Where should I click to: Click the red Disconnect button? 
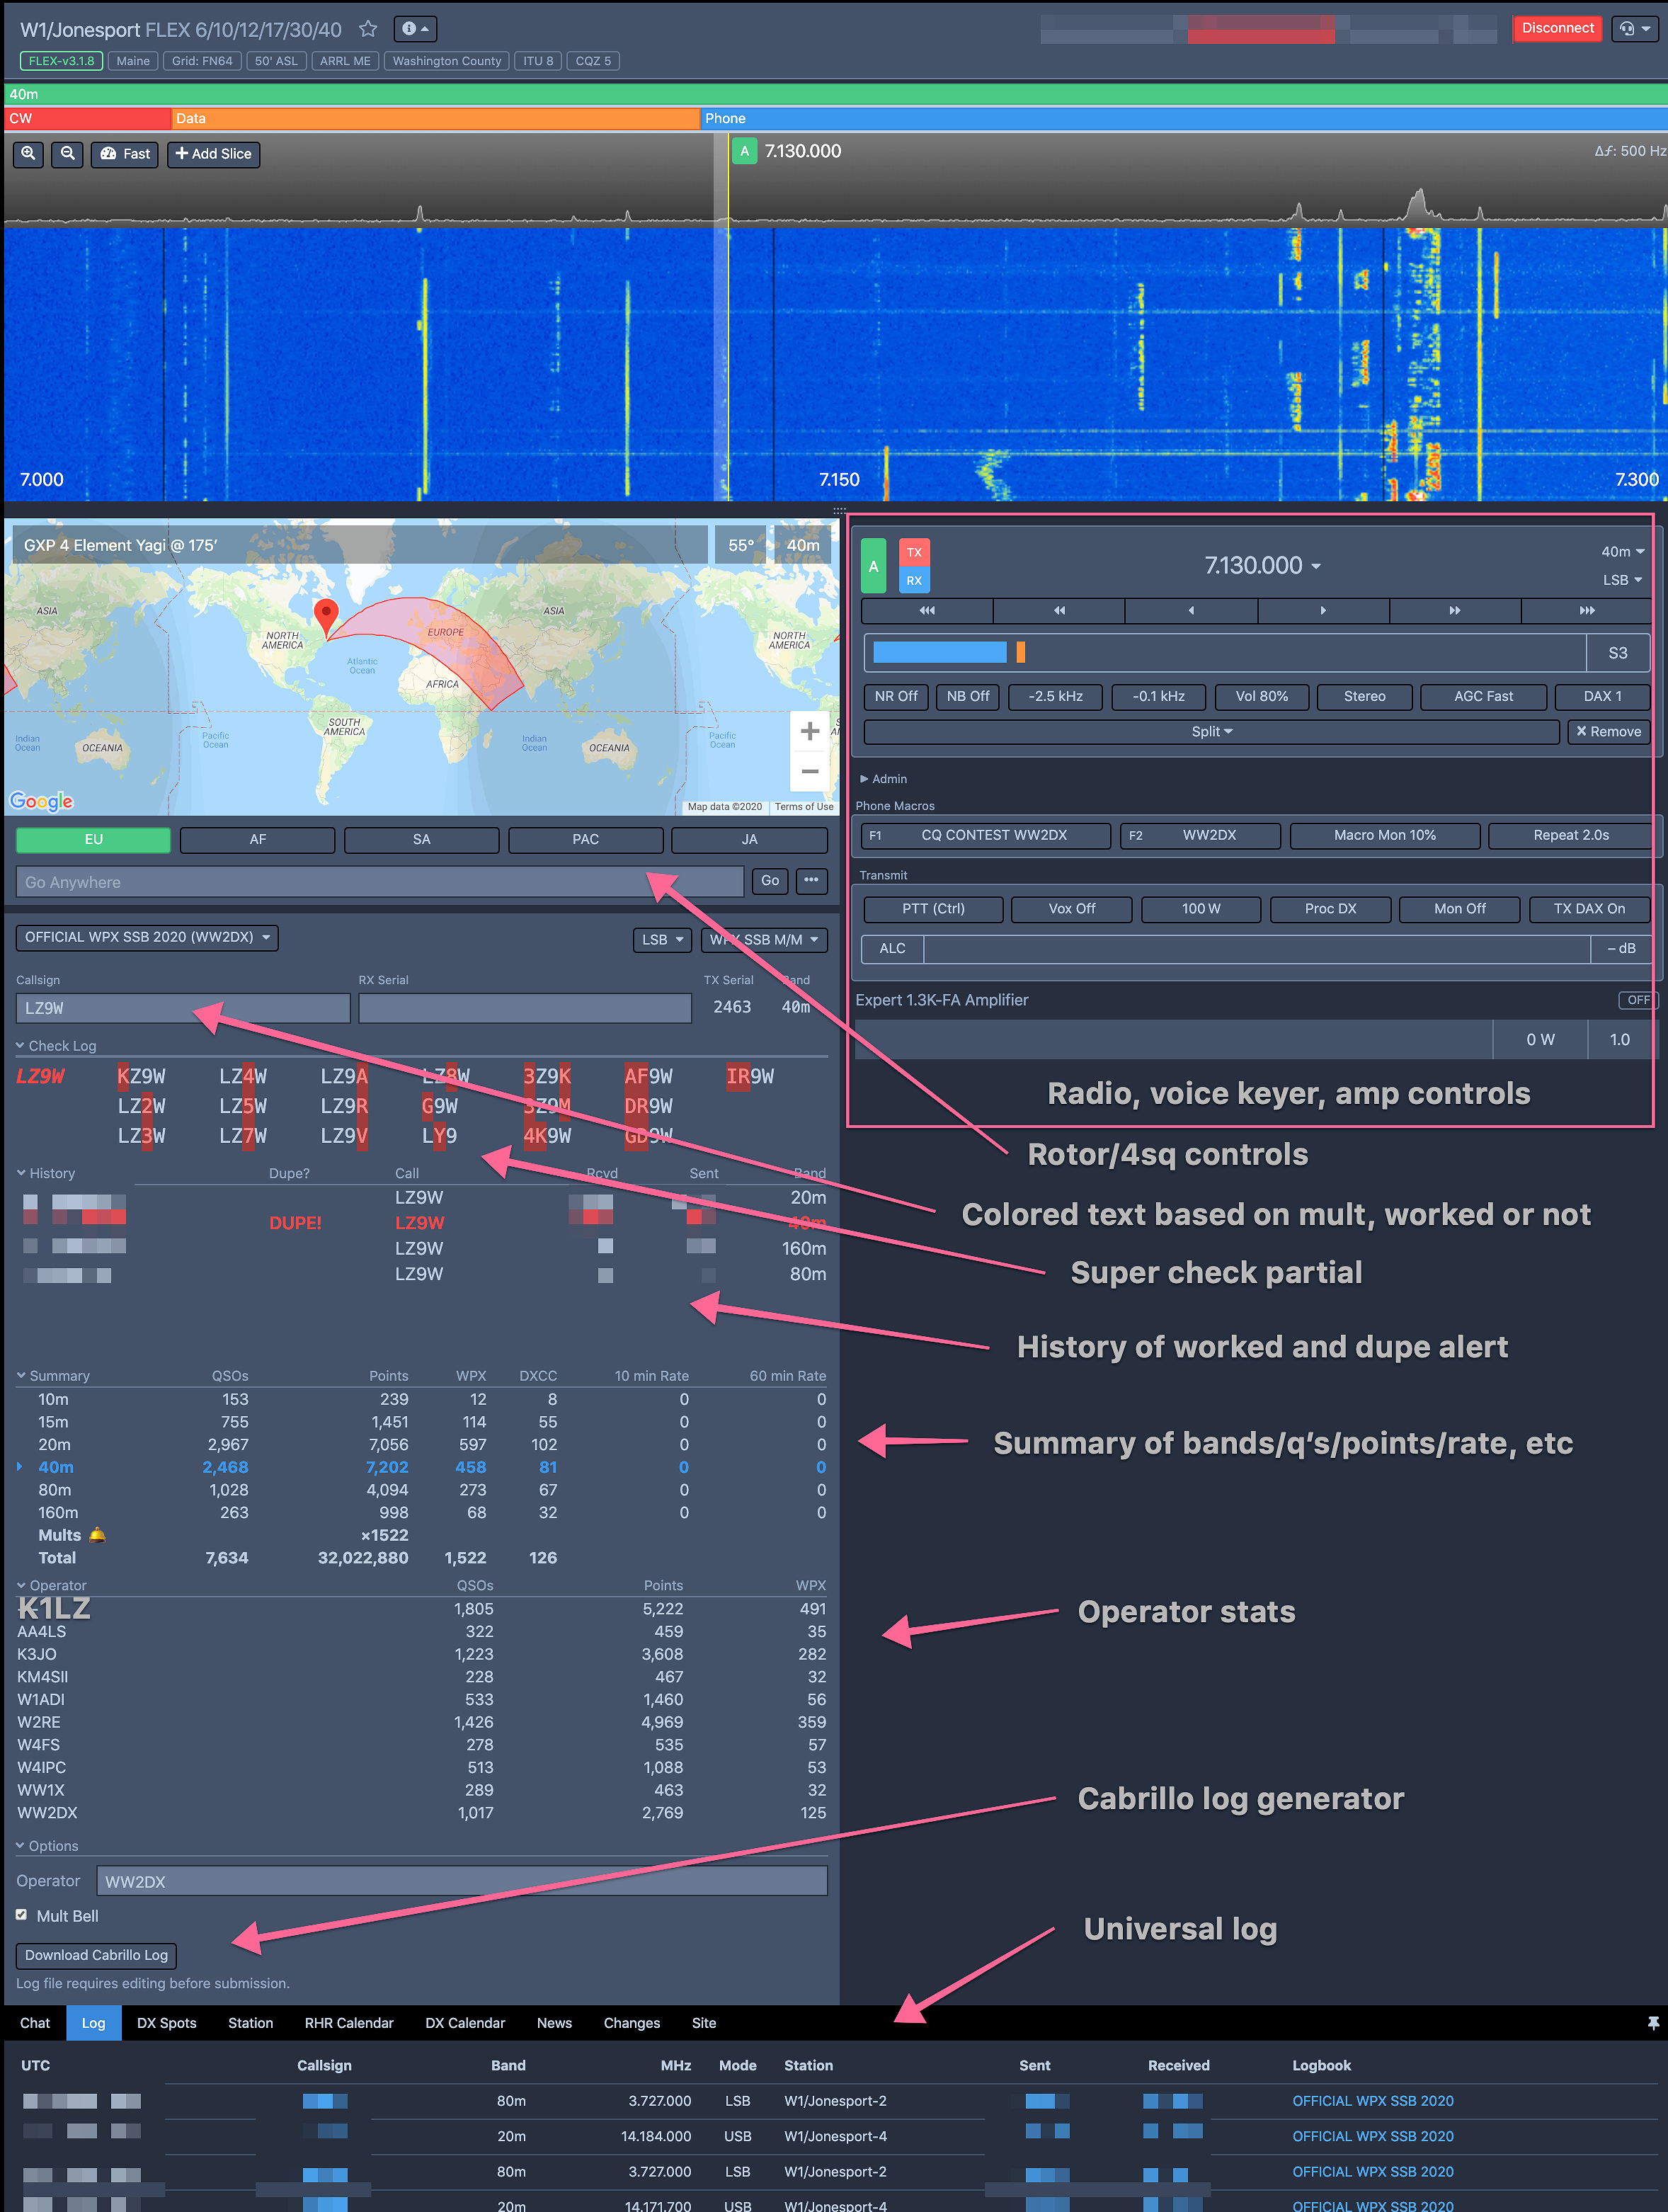coord(1557,28)
